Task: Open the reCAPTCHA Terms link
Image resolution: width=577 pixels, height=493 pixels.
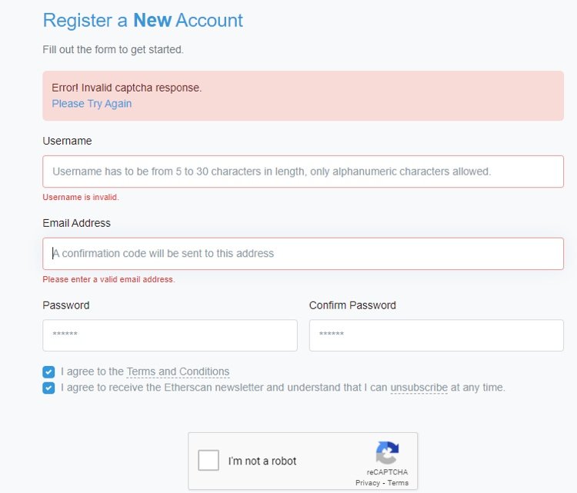Action: pos(398,483)
